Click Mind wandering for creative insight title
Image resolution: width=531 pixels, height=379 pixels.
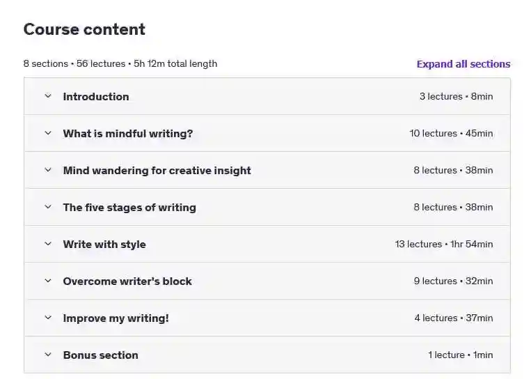(x=157, y=171)
